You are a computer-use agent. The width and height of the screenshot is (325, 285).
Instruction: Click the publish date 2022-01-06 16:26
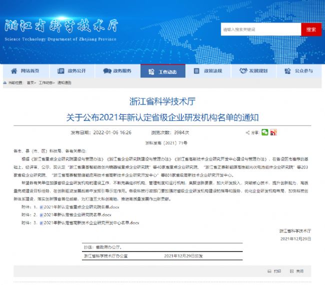[x=112, y=132]
